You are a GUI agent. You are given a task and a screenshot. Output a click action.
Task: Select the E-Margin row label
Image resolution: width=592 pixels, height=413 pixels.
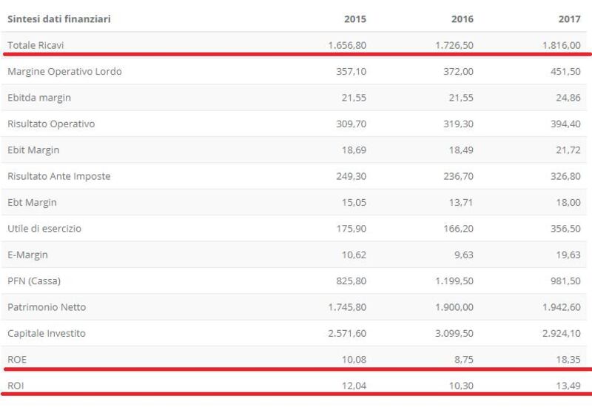[x=27, y=255]
